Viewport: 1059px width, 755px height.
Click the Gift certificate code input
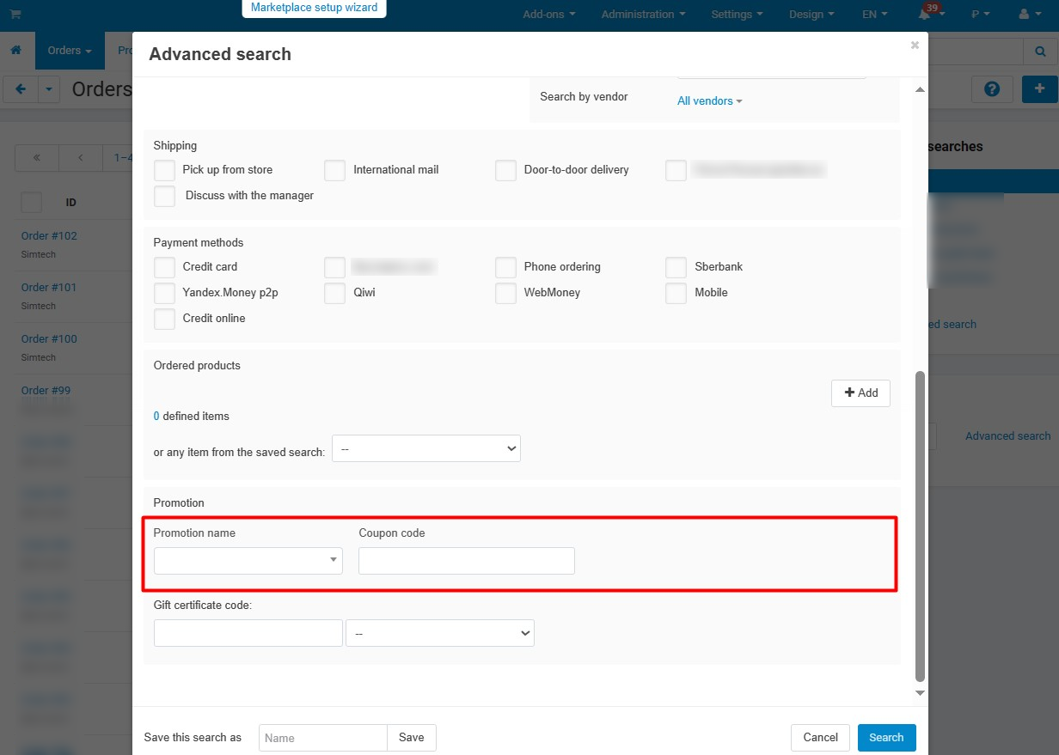(x=248, y=633)
